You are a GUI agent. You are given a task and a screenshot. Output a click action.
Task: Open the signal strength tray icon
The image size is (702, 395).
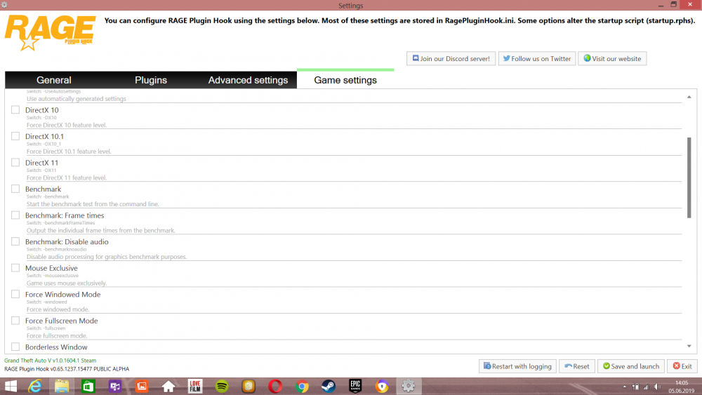[646, 387]
